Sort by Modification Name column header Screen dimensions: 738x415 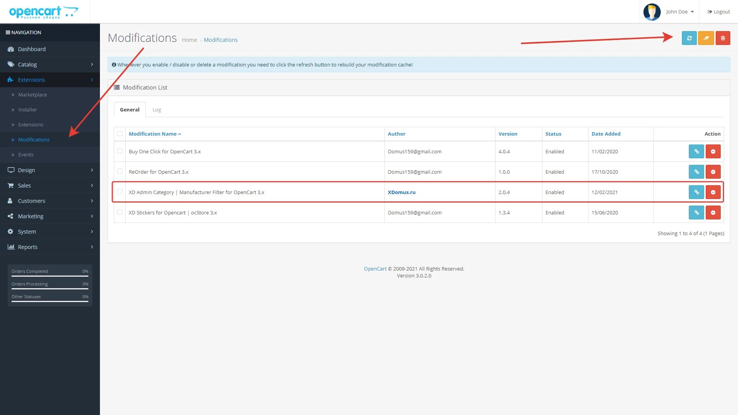pos(153,134)
